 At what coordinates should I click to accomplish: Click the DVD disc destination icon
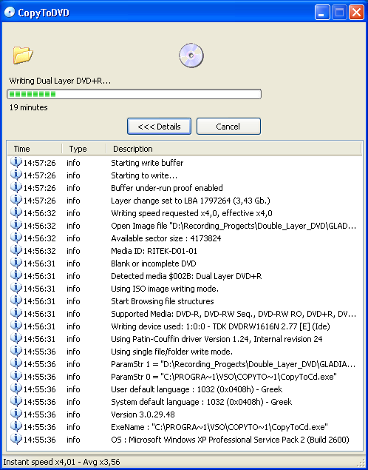pyautogui.click(x=191, y=56)
